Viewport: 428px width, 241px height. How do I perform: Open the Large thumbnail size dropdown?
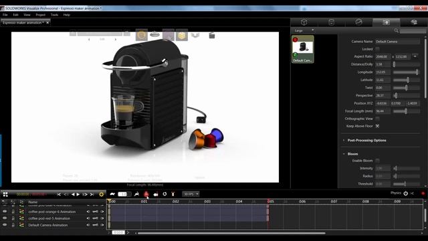click(x=304, y=31)
